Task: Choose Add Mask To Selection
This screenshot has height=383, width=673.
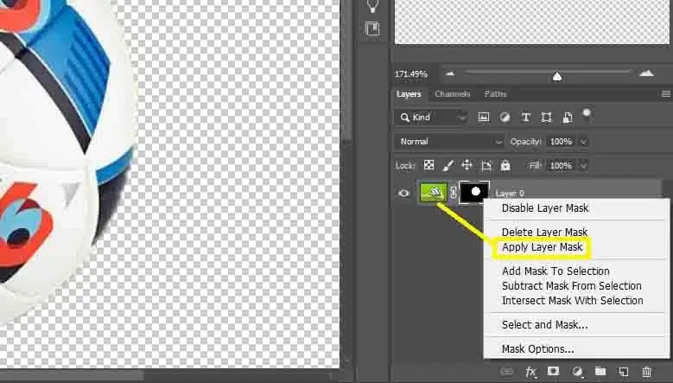Action: (556, 271)
